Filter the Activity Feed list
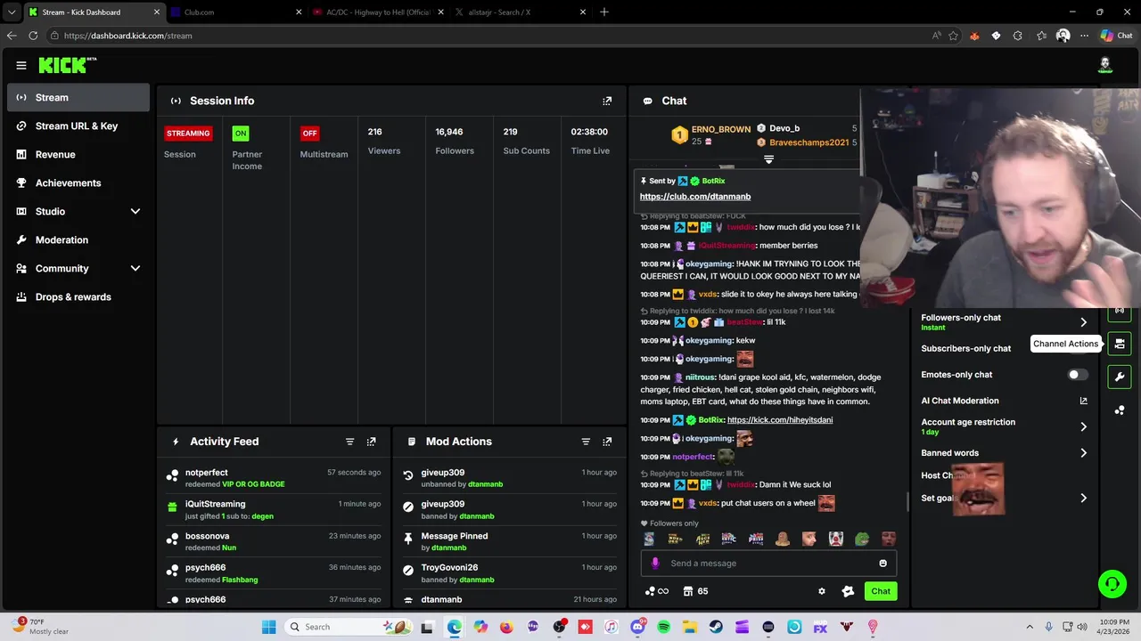 (349, 442)
